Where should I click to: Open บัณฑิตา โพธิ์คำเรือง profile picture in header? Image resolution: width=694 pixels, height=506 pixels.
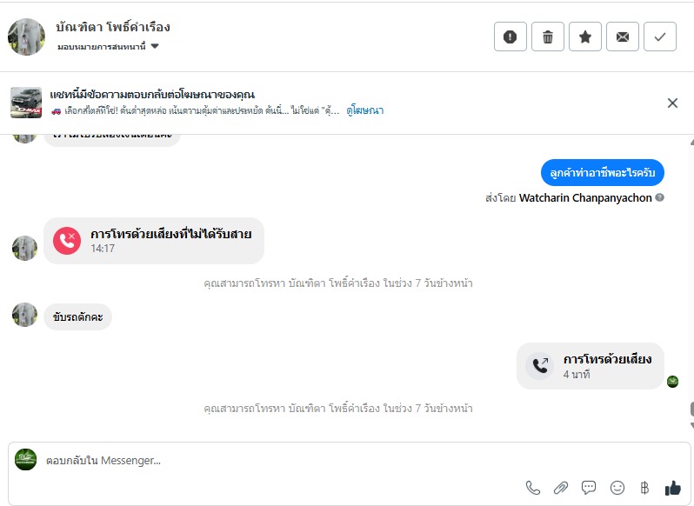point(26,37)
